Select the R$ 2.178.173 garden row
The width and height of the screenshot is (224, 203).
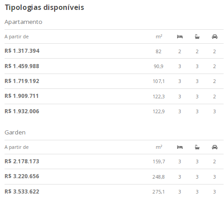click(114, 161)
